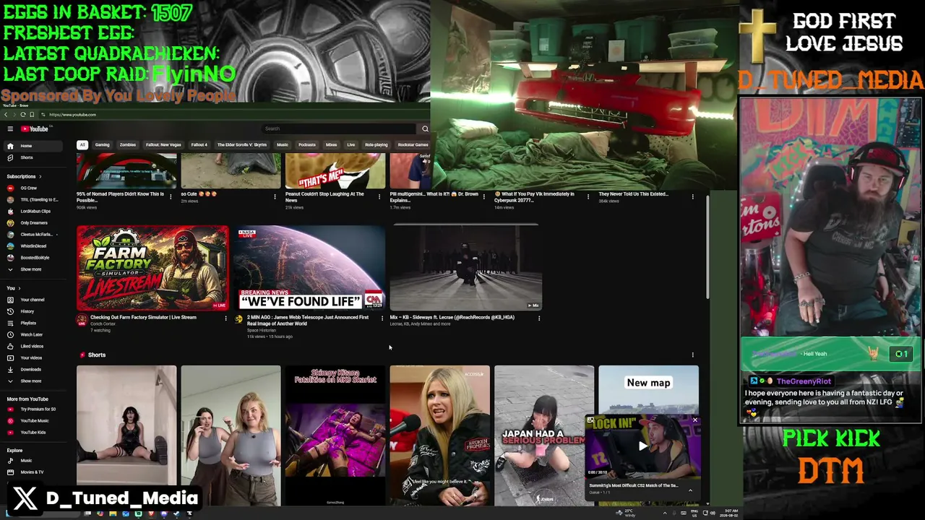Open Your videos from the sidebar
The width and height of the screenshot is (925, 520).
pos(34,357)
